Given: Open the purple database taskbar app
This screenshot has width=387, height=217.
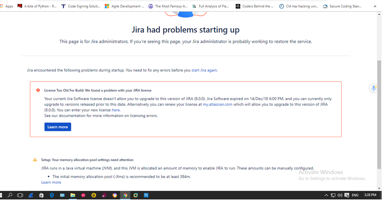Looking at the screenshot, I should pos(104,195).
